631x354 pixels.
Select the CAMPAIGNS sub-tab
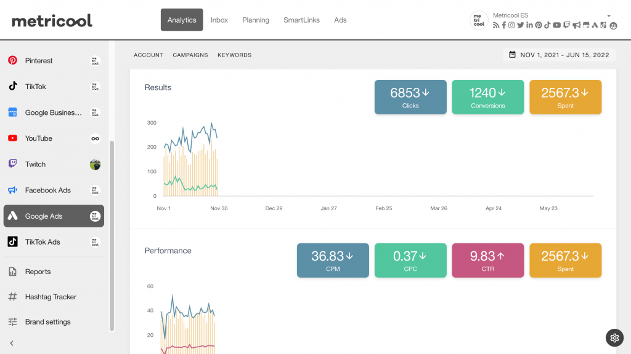[x=190, y=55]
